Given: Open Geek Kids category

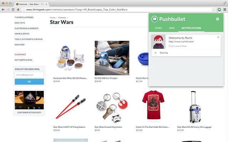Looking at the screenshot, I should pyautogui.click(x=19, y=45).
